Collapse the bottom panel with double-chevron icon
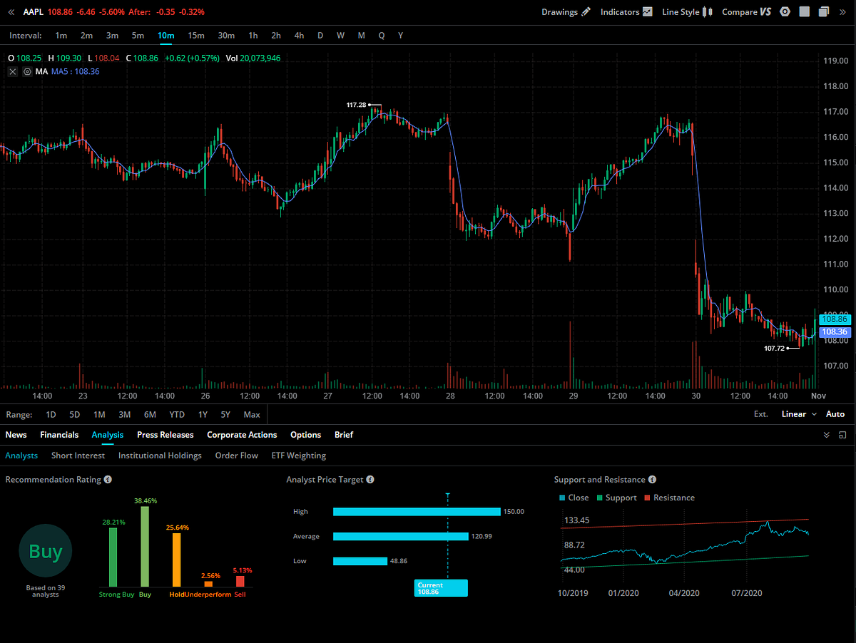 coord(827,435)
